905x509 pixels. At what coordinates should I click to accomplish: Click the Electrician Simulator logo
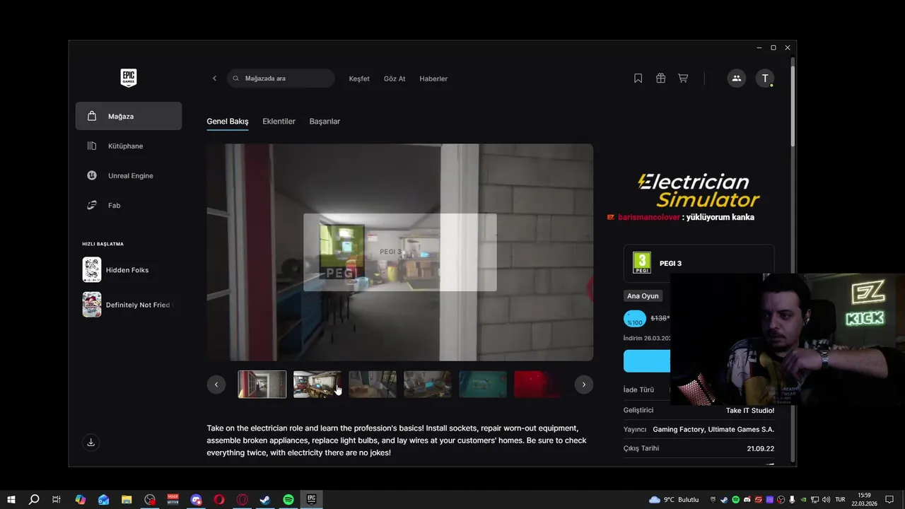pos(699,191)
